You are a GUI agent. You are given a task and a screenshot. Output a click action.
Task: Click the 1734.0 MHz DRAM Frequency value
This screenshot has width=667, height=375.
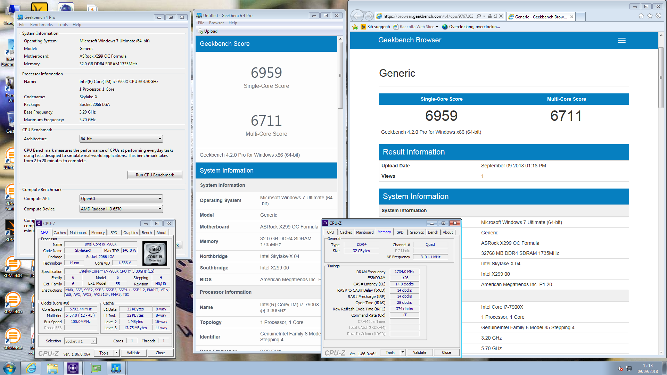pyautogui.click(x=404, y=272)
